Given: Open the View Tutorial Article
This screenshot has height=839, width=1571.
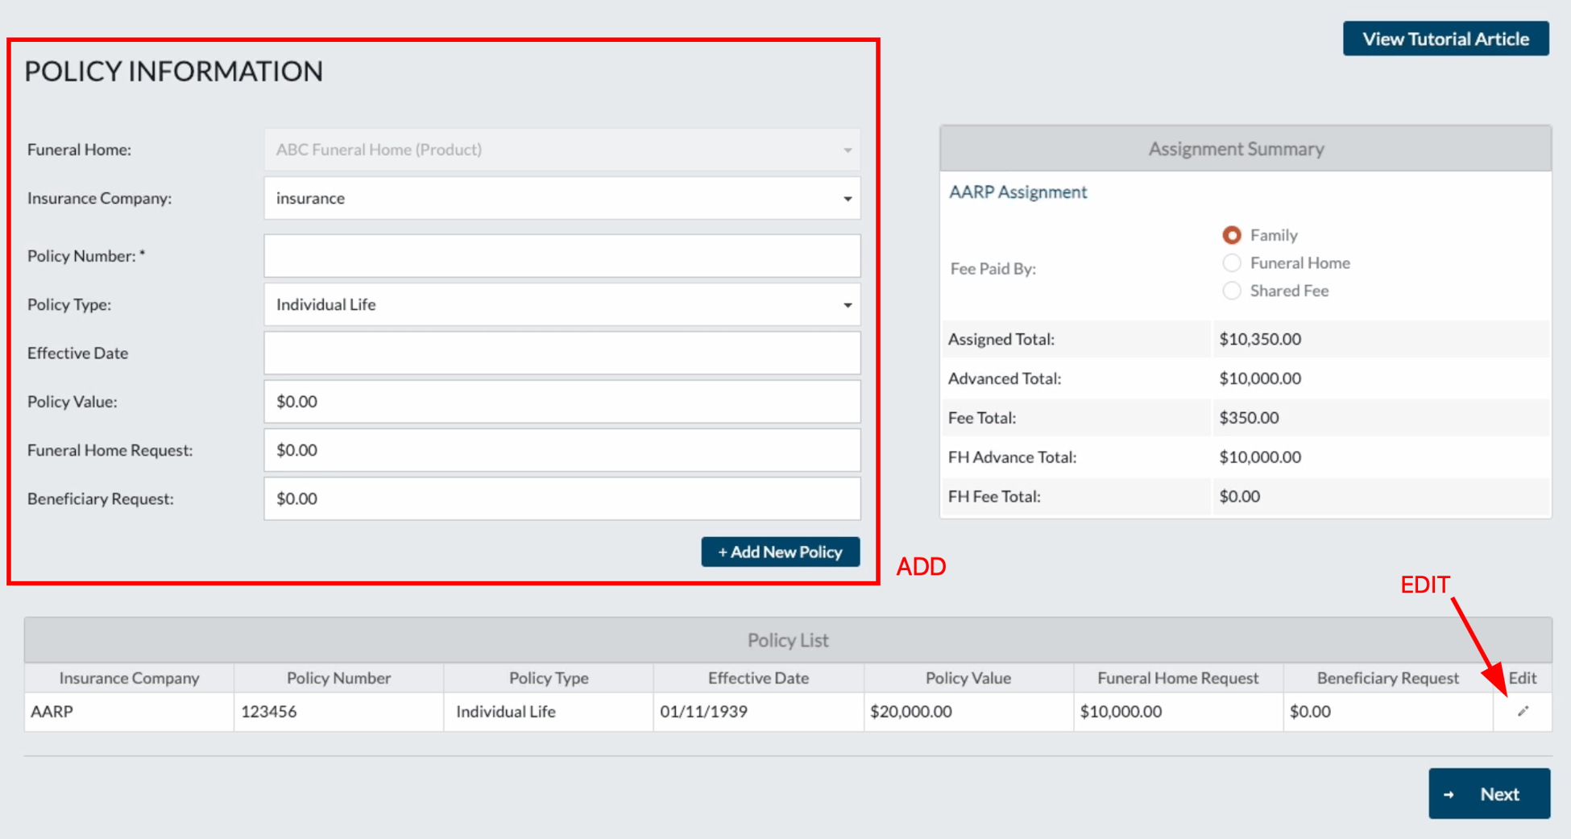Looking at the screenshot, I should 1445,38.
